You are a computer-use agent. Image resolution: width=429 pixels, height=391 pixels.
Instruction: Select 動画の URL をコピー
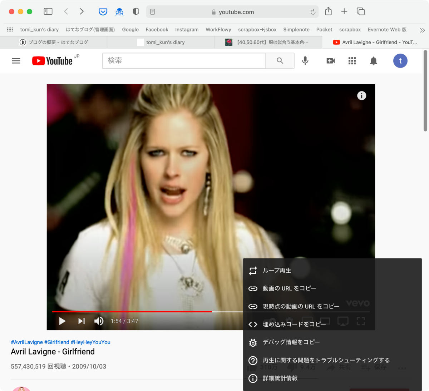332,288
